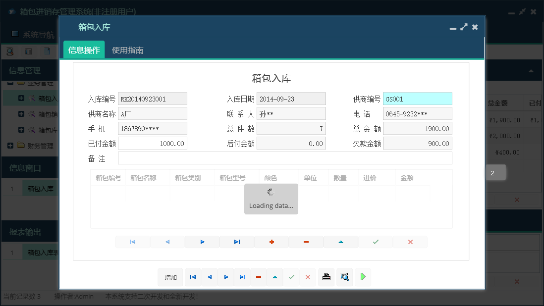Cancel changes with the red X icon

410,242
